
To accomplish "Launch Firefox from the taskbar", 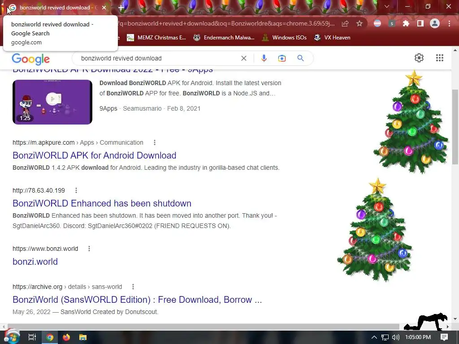I will (66, 337).
